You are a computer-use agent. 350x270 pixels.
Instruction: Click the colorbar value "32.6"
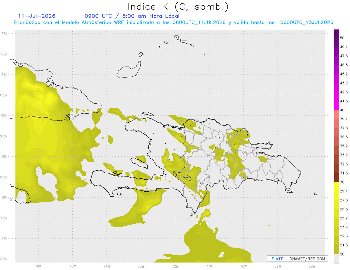pyautogui.click(x=344, y=164)
